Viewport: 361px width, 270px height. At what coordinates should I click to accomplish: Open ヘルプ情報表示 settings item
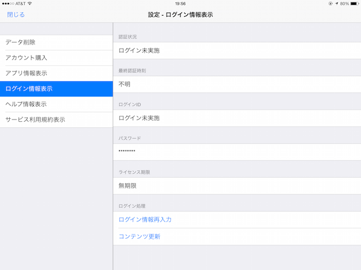[x=57, y=104]
